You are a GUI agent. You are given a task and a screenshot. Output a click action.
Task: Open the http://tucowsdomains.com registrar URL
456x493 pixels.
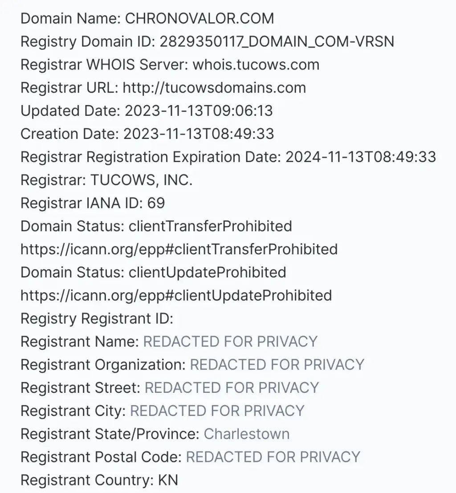pyautogui.click(x=214, y=88)
